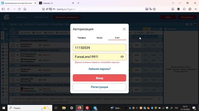Viewport: 199px width, 111px height.
Task: Open ИГРЫ 24/7 in the navigation
Action: click(x=30, y=24)
